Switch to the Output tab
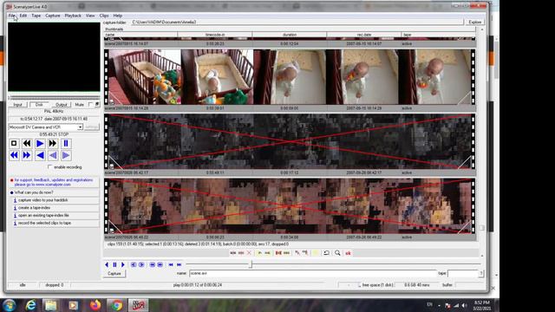 point(61,104)
